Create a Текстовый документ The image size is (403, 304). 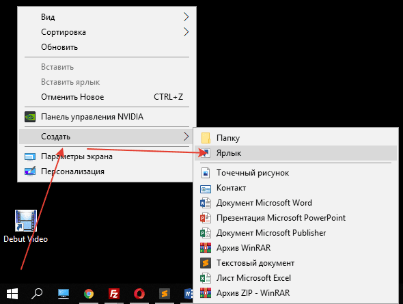[x=296, y=263]
